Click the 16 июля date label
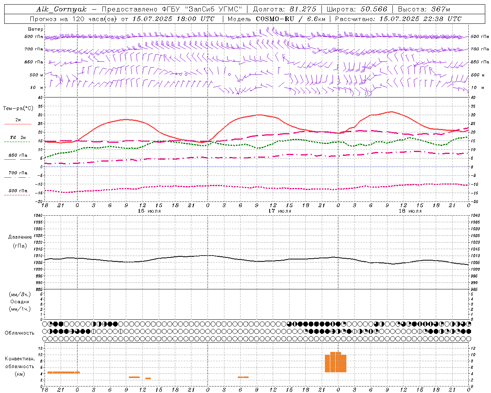 (149, 211)
